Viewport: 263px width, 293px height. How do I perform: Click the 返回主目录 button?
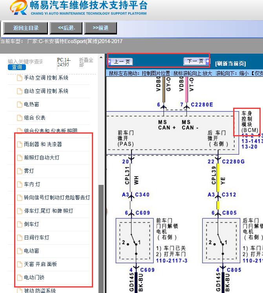point(26,28)
